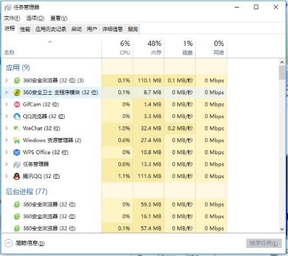This screenshot has width=288, height=256.
Task: Click the vertical scrollbar thumb
Action: (282, 73)
